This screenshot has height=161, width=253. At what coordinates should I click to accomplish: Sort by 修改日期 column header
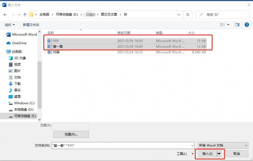click(124, 33)
